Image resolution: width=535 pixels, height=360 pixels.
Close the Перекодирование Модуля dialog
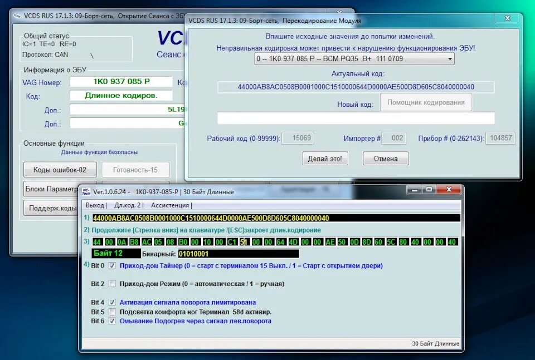coord(507,18)
